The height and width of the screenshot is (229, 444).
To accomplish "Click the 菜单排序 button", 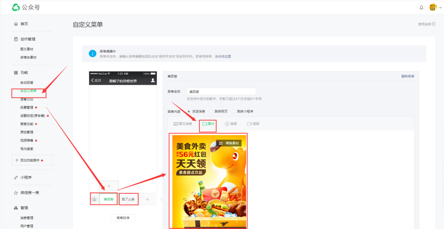I will click(123, 218).
